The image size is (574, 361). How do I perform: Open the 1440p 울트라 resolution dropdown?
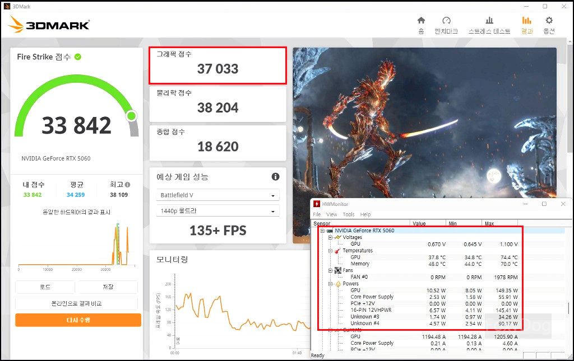(218, 211)
